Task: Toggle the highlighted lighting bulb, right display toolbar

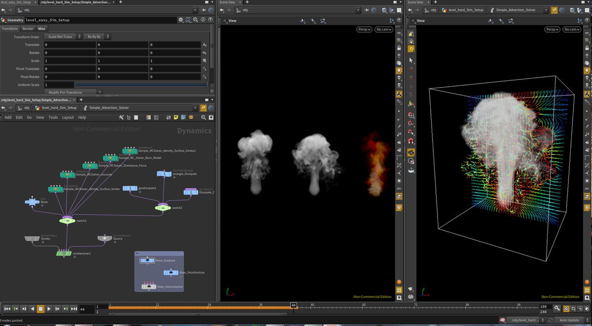Action: [x=587, y=71]
